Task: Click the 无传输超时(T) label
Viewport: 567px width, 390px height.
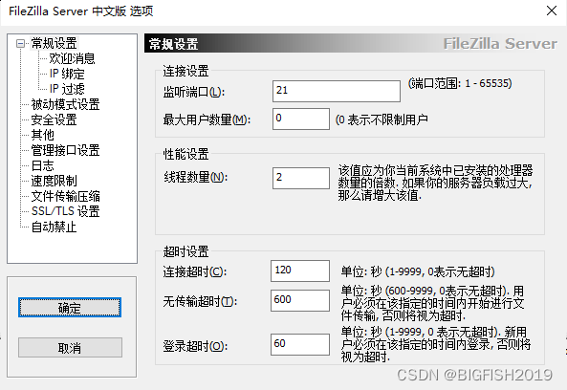Action: 200,301
